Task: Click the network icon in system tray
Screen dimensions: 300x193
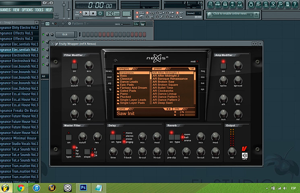Action: point(279,188)
